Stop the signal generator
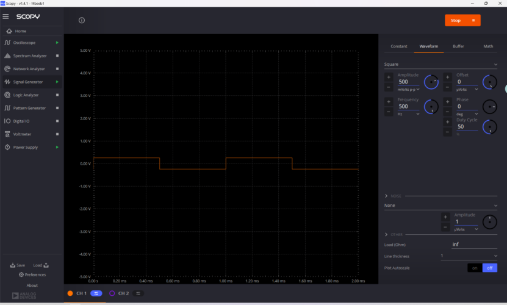Viewport: 507px width, 305px height. coord(462,20)
